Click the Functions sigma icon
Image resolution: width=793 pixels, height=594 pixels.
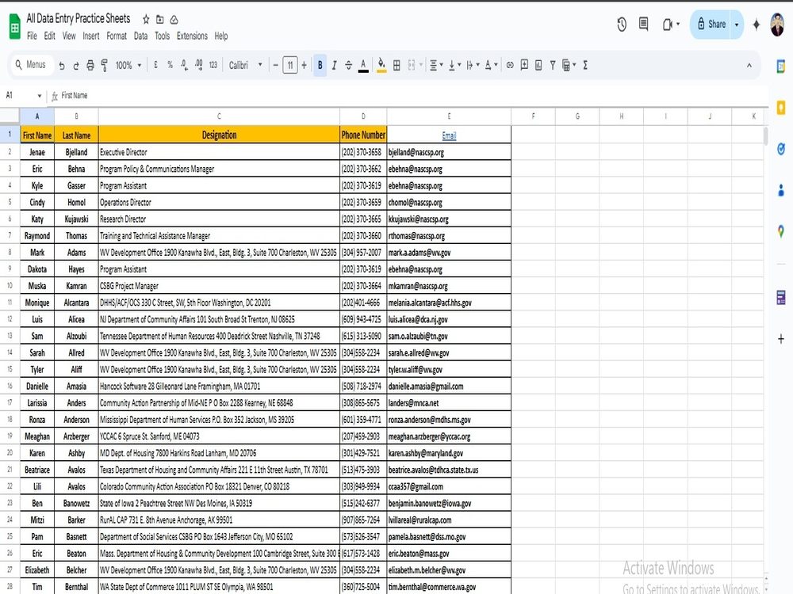[585, 65]
